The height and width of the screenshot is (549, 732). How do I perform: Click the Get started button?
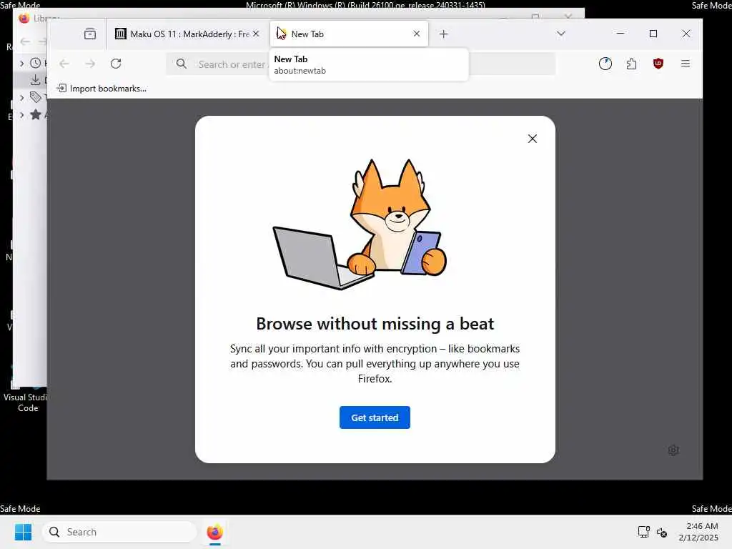click(x=375, y=417)
